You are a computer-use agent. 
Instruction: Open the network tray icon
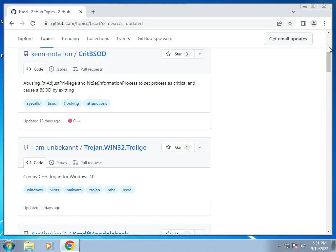(x=287, y=246)
